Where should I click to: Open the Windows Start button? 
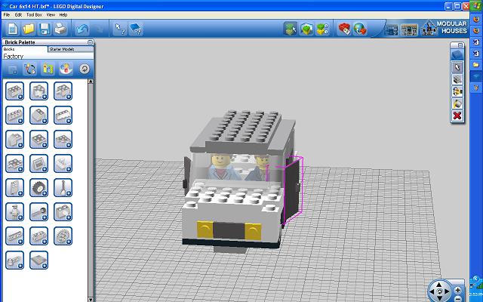click(x=476, y=5)
